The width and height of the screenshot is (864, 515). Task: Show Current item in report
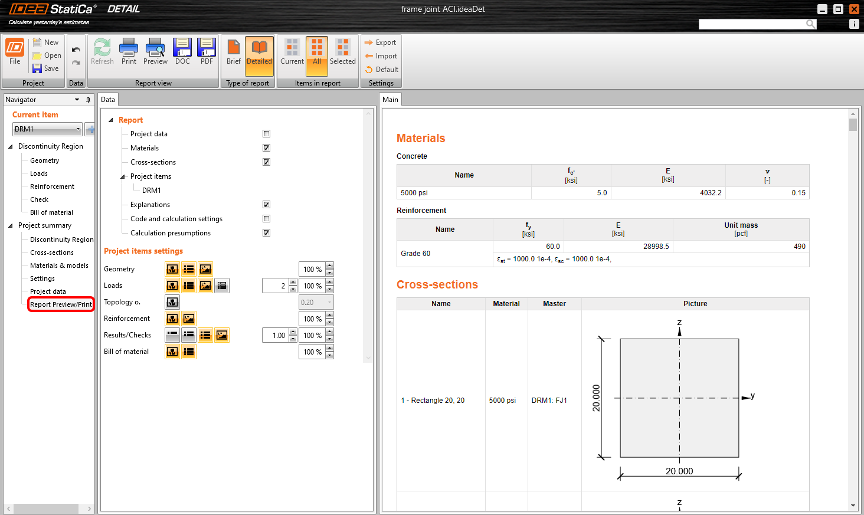(292, 51)
